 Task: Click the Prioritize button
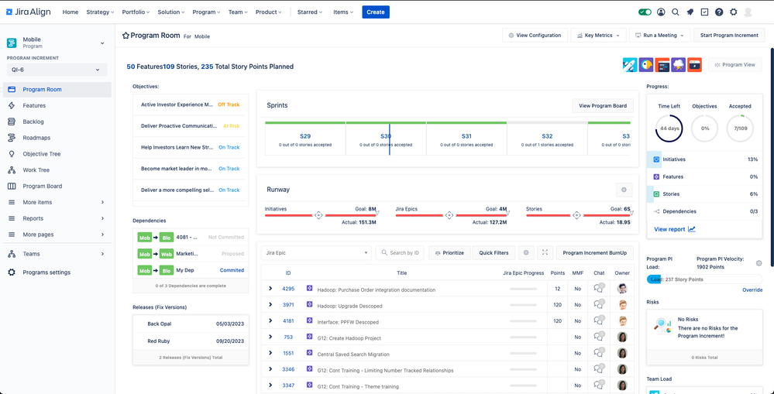click(449, 252)
